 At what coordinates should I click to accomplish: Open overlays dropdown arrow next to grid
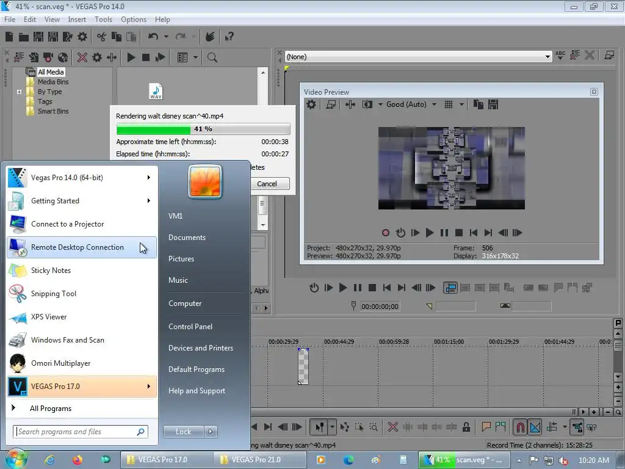(x=461, y=104)
